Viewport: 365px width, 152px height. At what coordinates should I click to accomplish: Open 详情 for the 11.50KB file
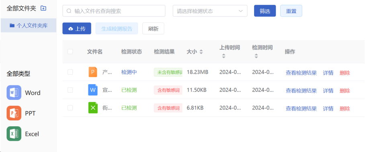[328, 91]
